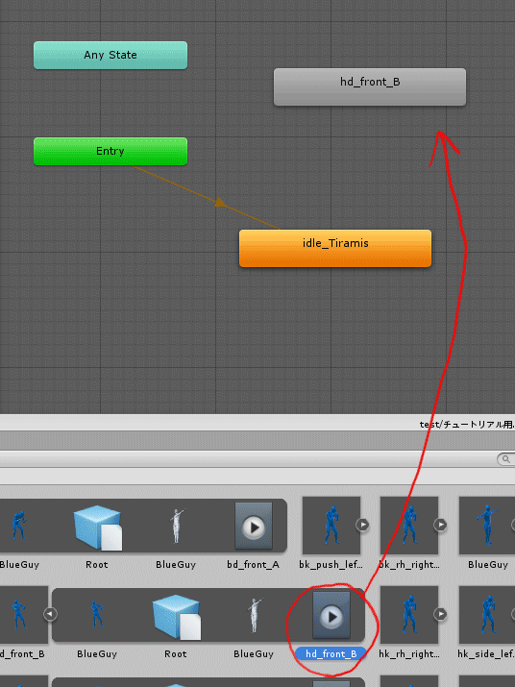Select the bk_push_lef... model thumbnail
515x687 pixels.
point(331,526)
